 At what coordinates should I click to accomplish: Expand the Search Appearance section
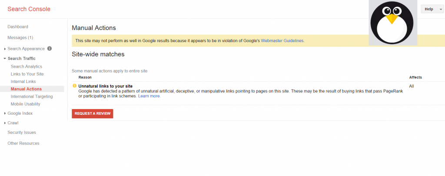point(5,49)
